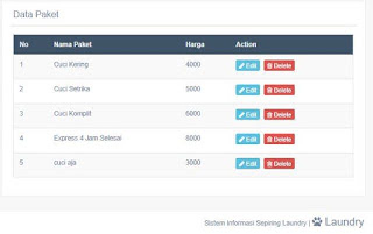Click row number 4 in the No column
Image resolution: width=373 pixels, height=234 pixels.
click(22, 138)
